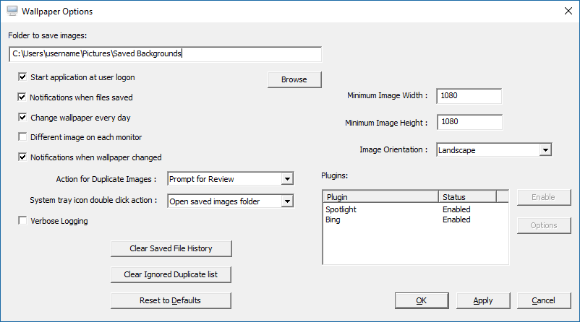Click the Wallpaper Options title bar icon
580x322 pixels.
click(12, 12)
